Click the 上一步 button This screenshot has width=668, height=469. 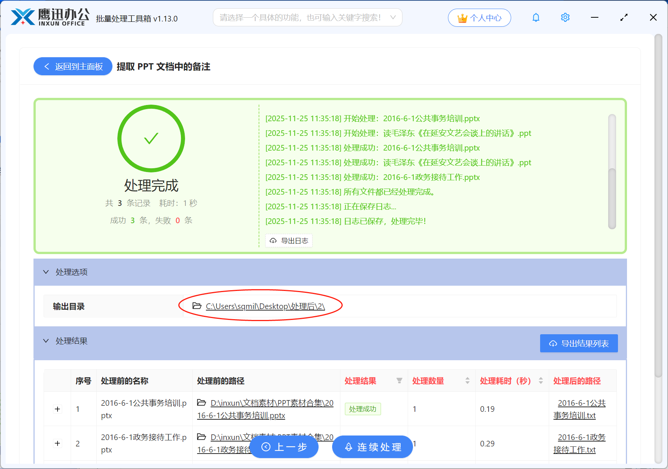click(x=284, y=447)
